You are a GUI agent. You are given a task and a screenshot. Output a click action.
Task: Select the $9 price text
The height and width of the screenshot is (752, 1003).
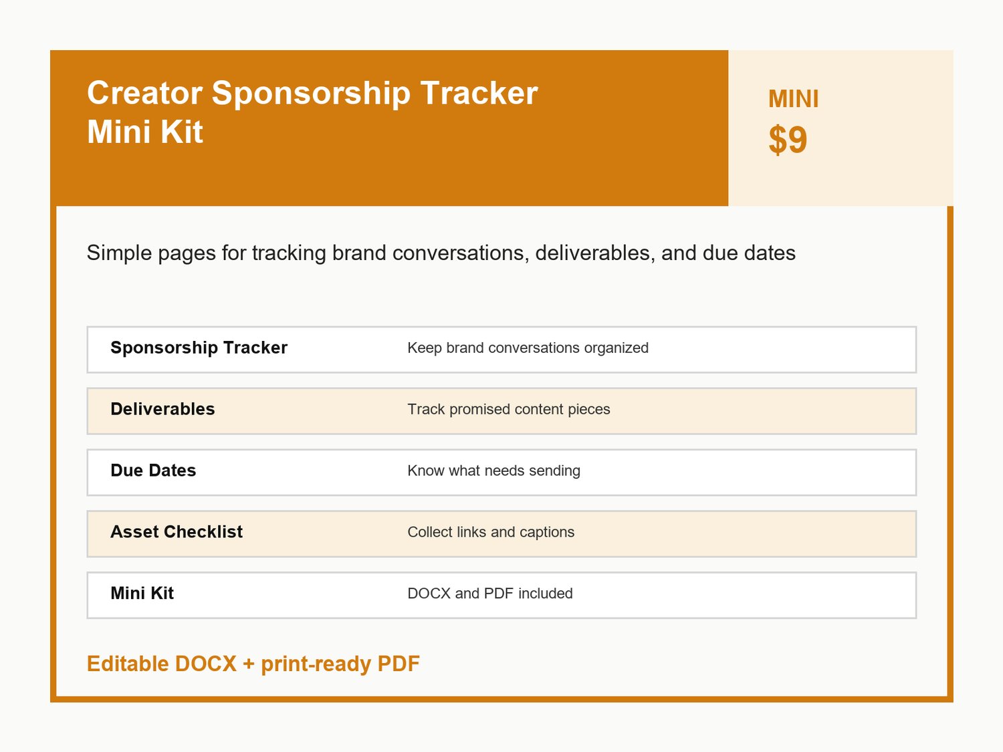788,140
